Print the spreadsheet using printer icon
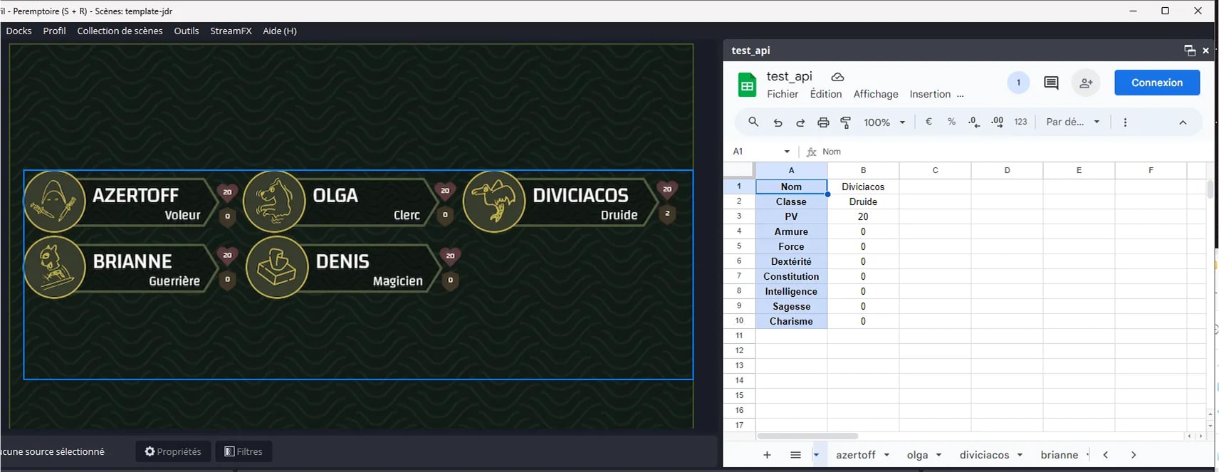 823,122
